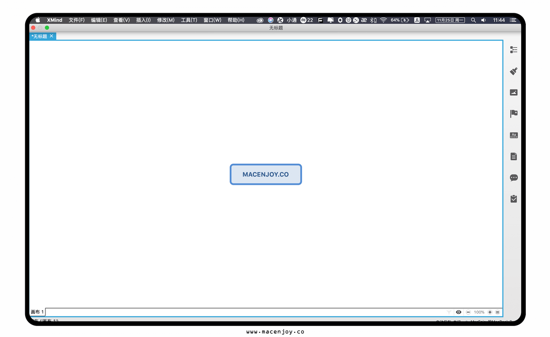550x337 pixels.
Task: Click the Bluetooth menu bar icon
Action: point(373,20)
